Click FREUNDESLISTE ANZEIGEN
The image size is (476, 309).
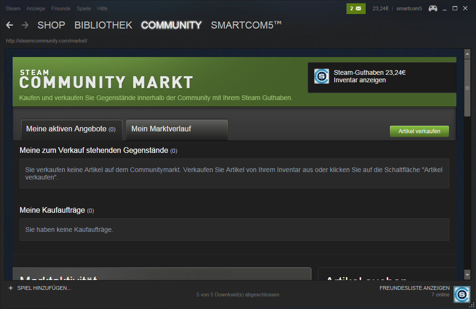click(x=414, y=288)
